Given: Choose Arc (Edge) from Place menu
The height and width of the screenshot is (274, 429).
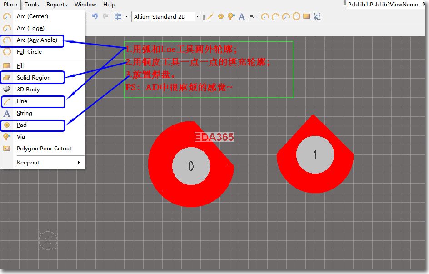Looking at the screenshot, I should [x=42, y=28].
